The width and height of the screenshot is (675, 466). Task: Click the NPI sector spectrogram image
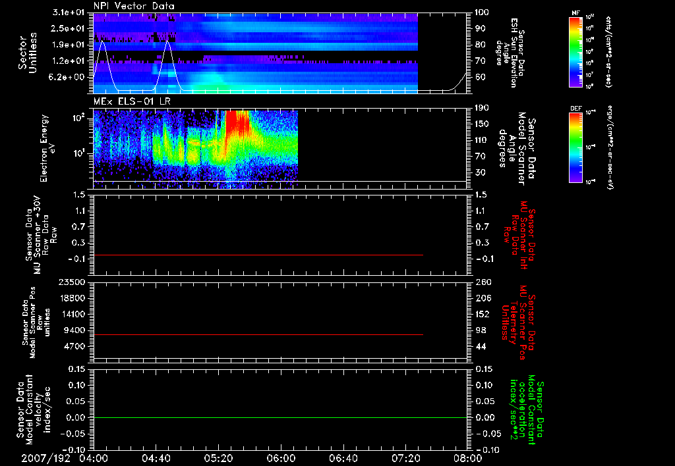(x=256, y=53)
